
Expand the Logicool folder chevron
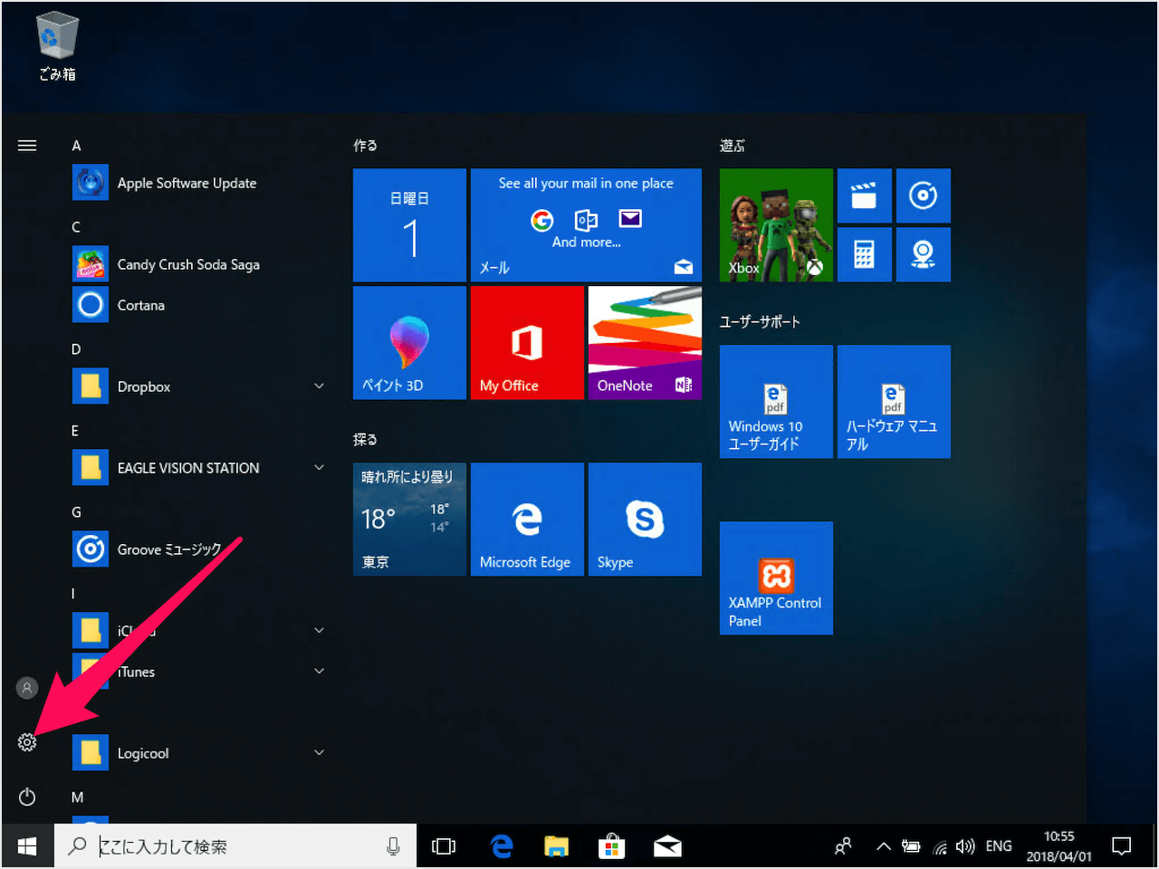pos(319,753)
